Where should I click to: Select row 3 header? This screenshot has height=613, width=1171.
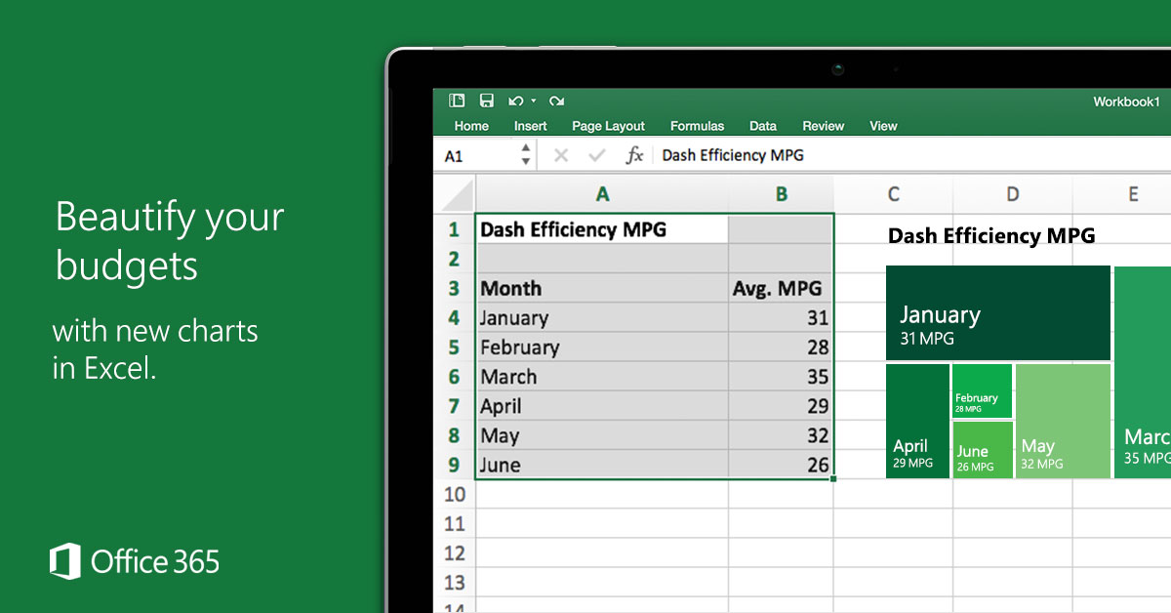(455, 288)
